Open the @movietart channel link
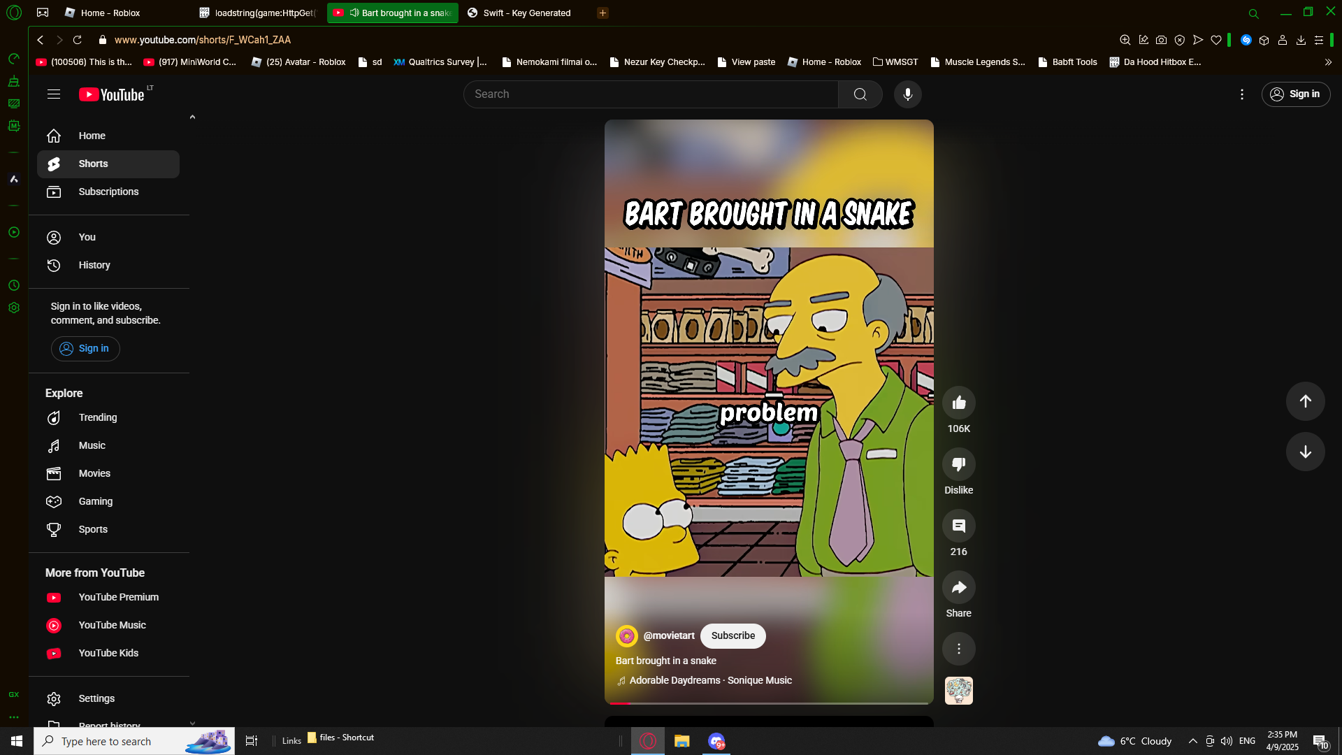The image size is (1342, 755). coord(668,636)
